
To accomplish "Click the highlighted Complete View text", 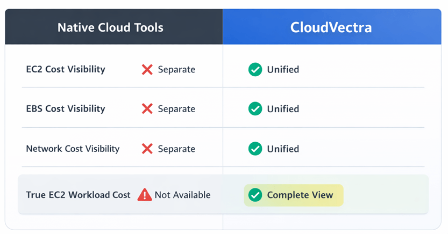I will [x=300, y=195].
